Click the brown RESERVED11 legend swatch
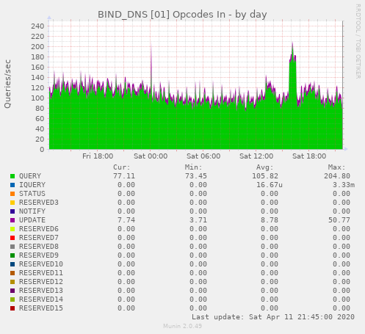Image resolution: width=365 pixels, height=334 pixels. (x=12, y=273)
